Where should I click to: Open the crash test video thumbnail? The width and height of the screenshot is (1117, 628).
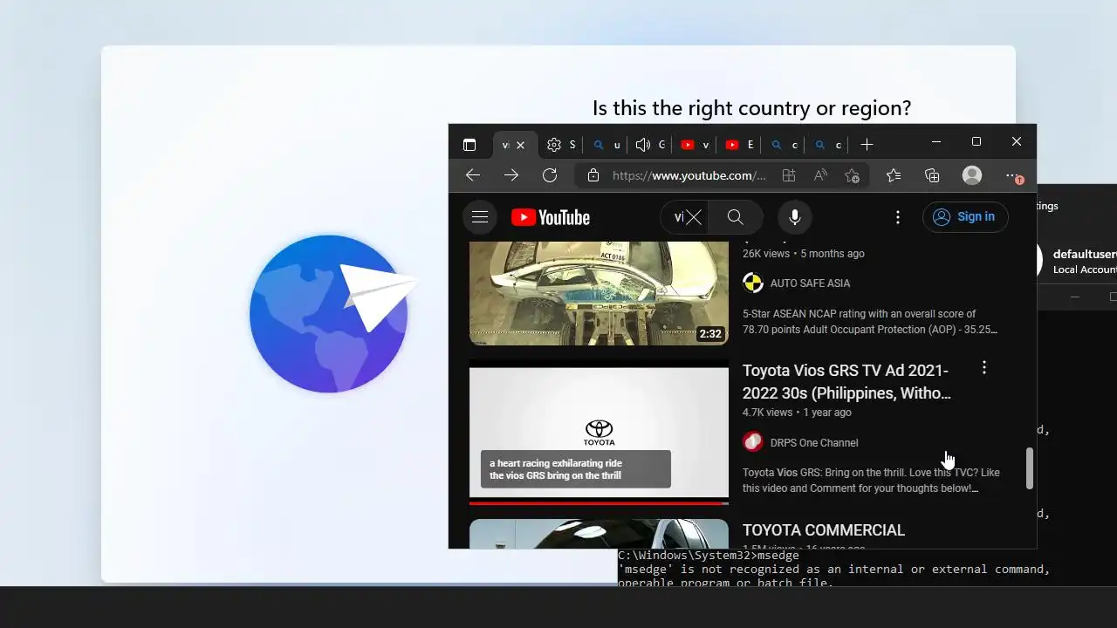click(599, 293)
